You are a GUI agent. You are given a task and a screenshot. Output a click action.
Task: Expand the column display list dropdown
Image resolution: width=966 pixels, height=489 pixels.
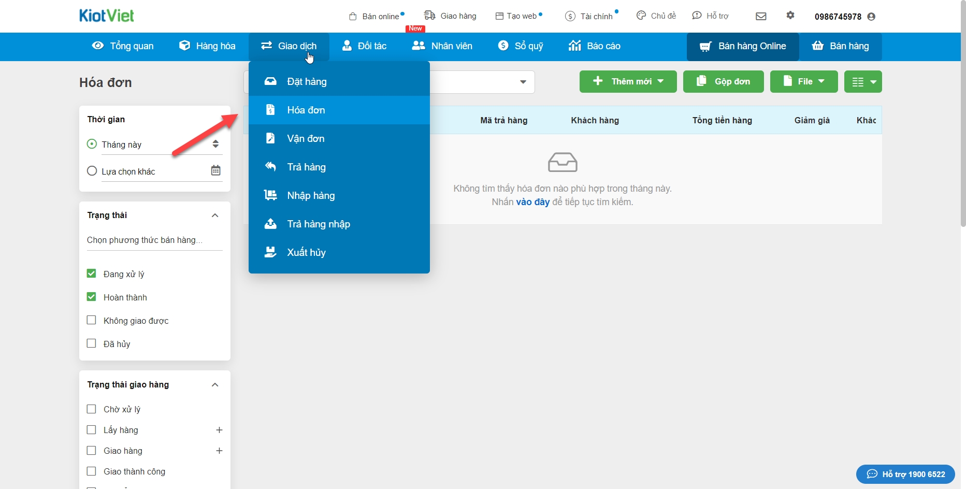pos(863,82)
